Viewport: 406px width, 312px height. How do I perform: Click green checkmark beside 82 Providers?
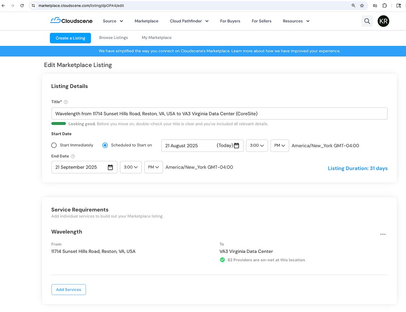point(222,260)
